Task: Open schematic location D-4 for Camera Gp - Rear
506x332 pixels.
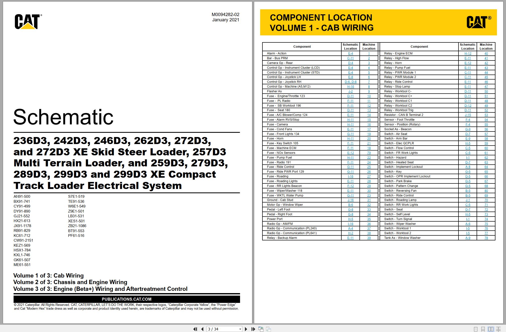Action: coord(350,63)
